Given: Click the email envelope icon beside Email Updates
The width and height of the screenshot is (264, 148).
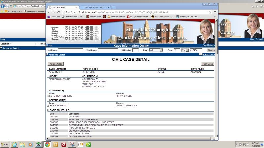Looking at the screenshot, I should pos(201,54).
